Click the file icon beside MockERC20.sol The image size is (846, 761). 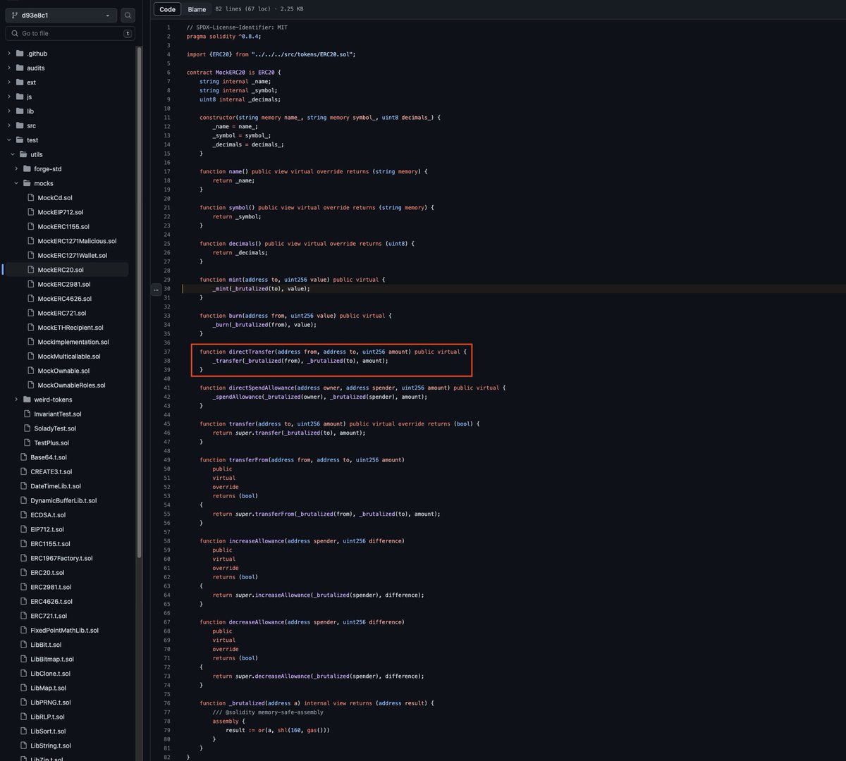point(31,269)
